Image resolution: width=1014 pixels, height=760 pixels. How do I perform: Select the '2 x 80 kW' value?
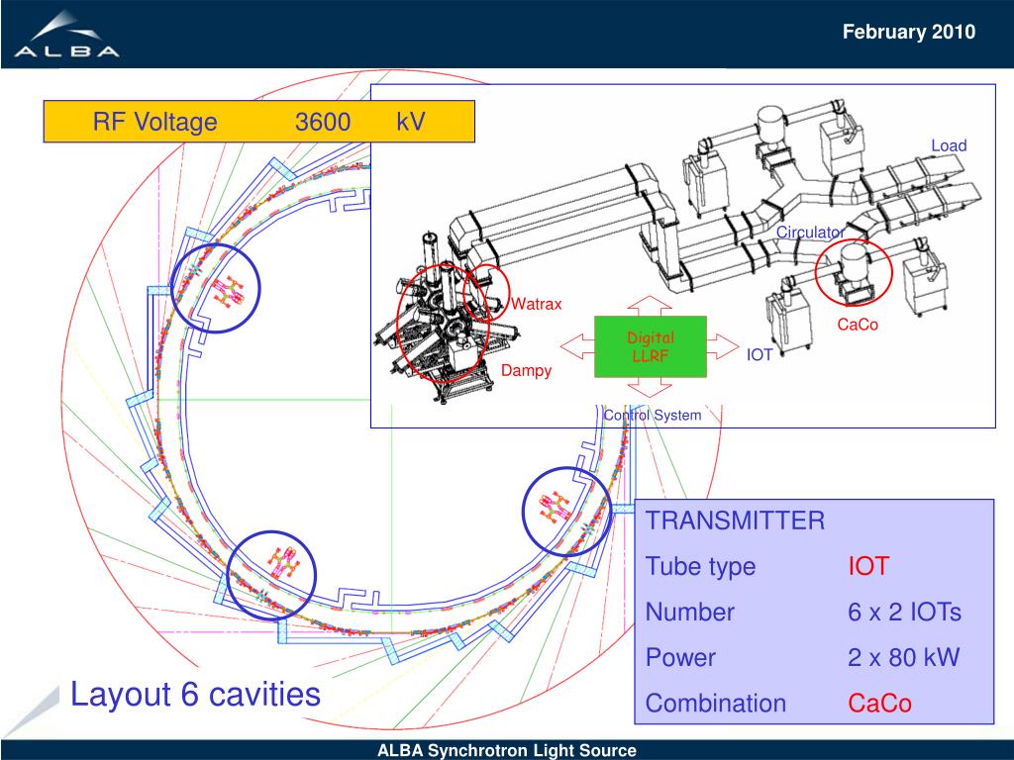click(903, 657)
